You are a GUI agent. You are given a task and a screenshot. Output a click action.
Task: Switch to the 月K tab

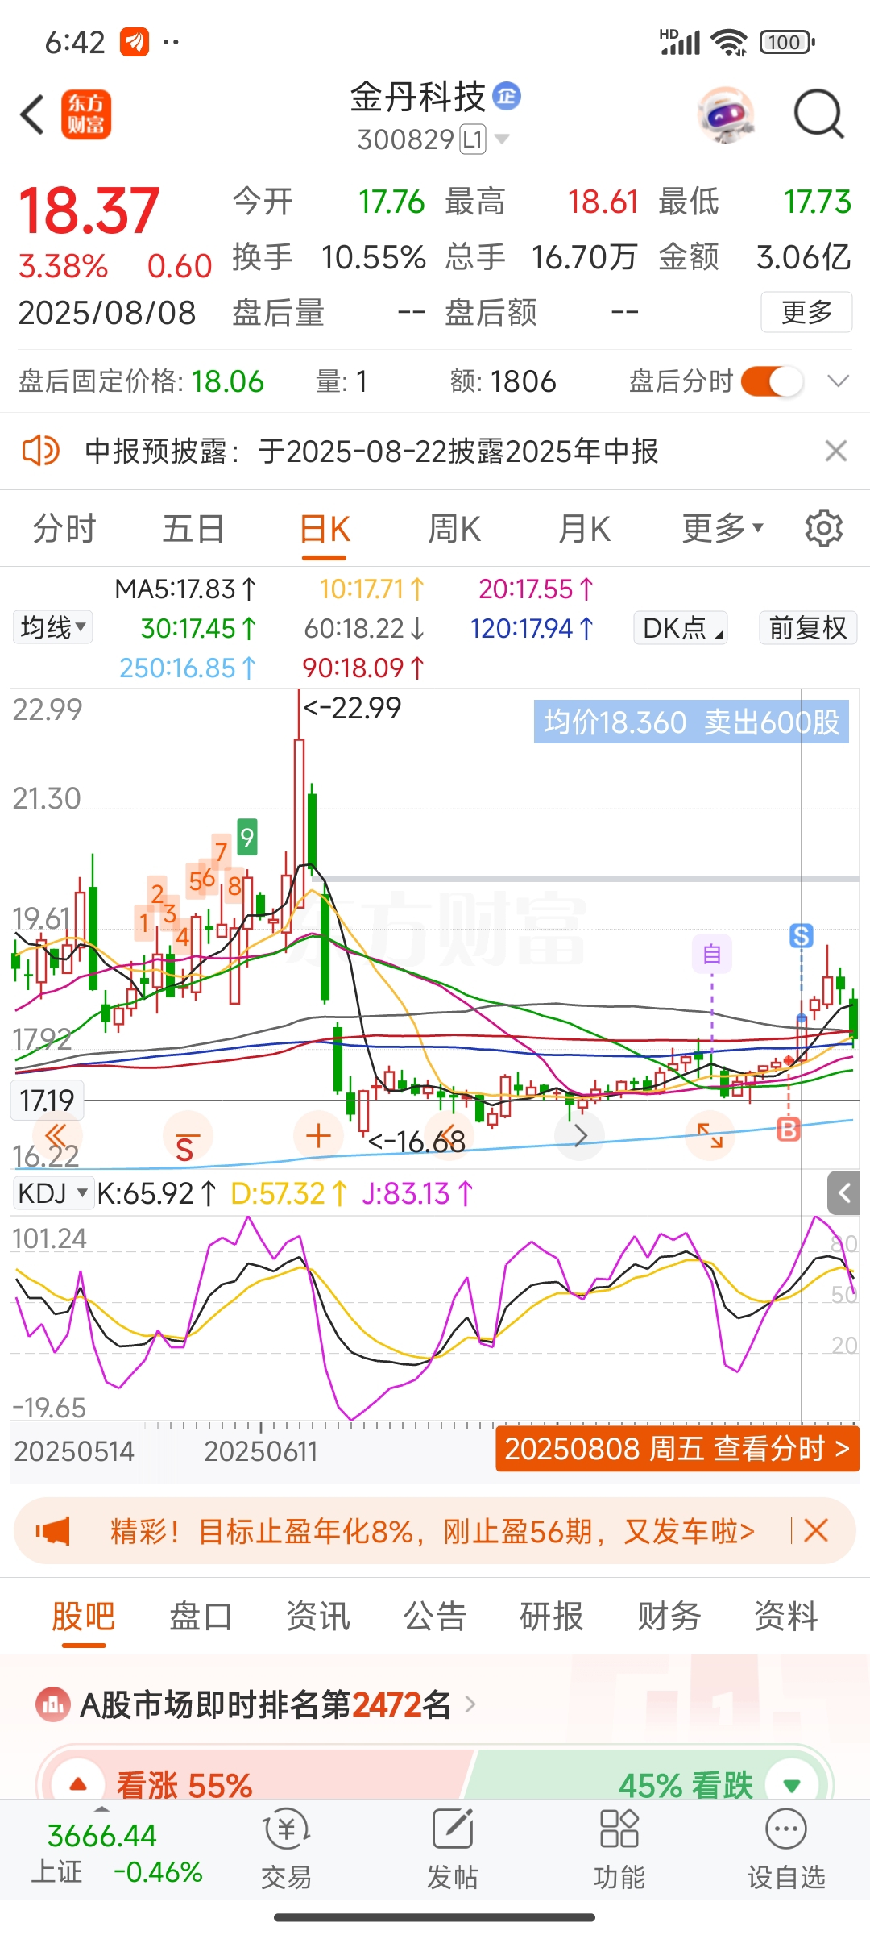pos(585,529)
